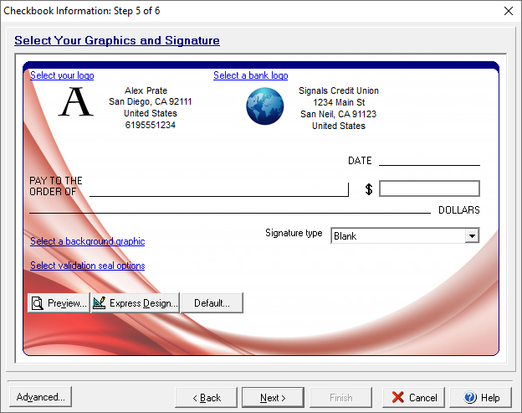522x413 pixels.
Task: Proceed with the Next button
Action: [273, 398]
